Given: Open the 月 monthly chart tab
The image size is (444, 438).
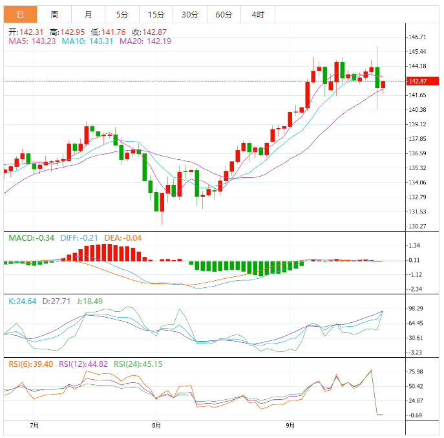Looking at the screenshot, I should (x=88, y=14).
